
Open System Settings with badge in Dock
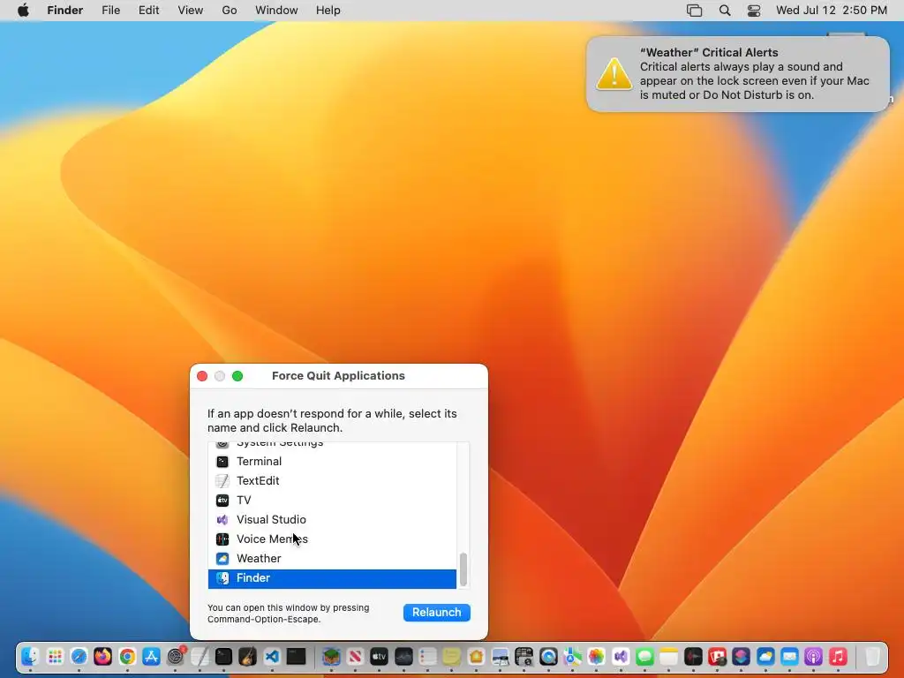[x=176, y=656]
